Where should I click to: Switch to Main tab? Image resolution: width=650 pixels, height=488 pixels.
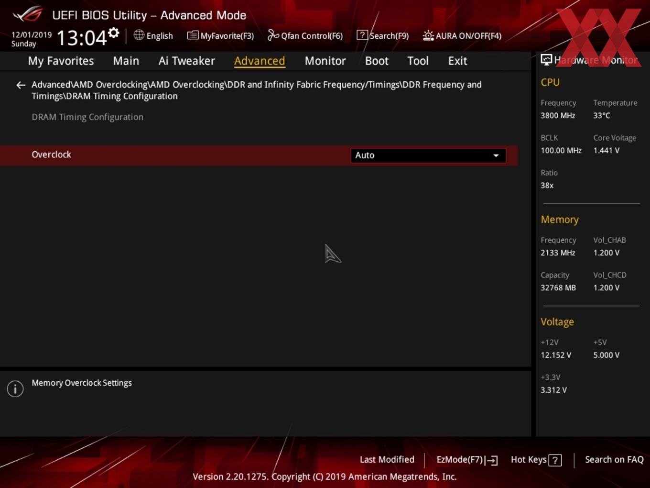click(x=126, y=61)
